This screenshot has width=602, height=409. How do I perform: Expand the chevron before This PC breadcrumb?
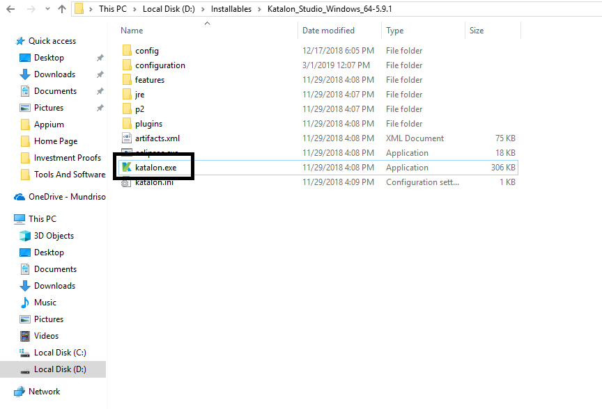(91, 9)
